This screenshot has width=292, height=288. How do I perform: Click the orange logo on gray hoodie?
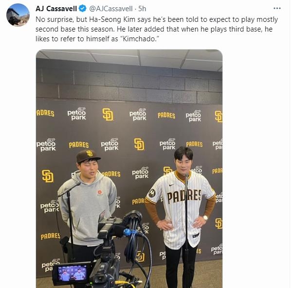(x=100, y=192)
